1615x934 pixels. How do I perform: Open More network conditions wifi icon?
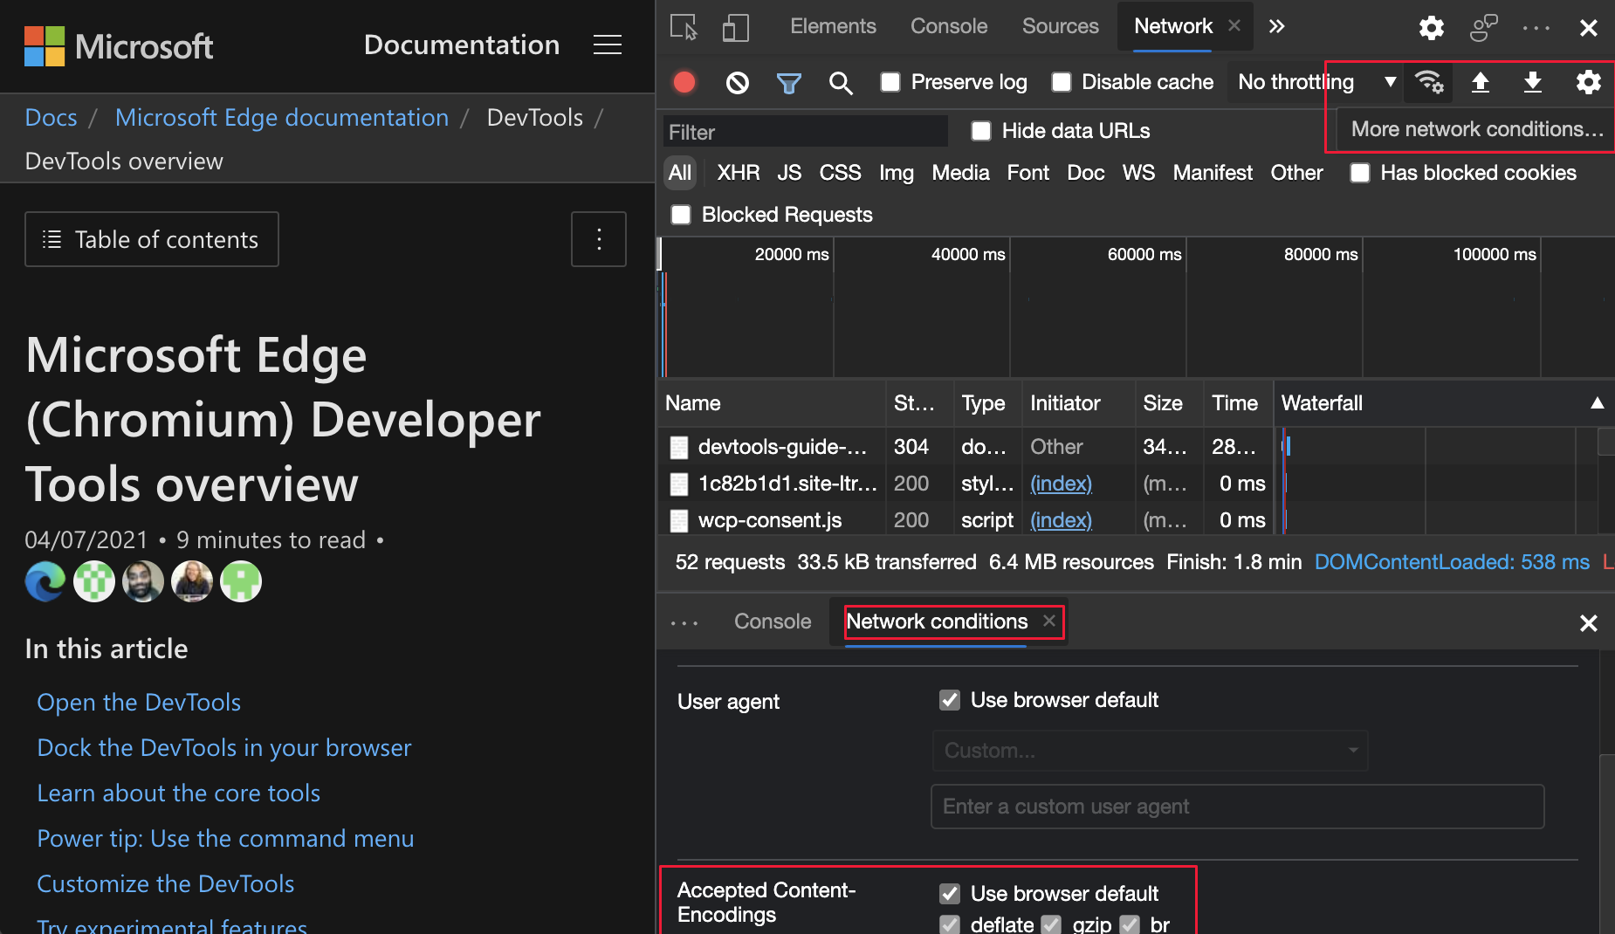coord(1429,82)
